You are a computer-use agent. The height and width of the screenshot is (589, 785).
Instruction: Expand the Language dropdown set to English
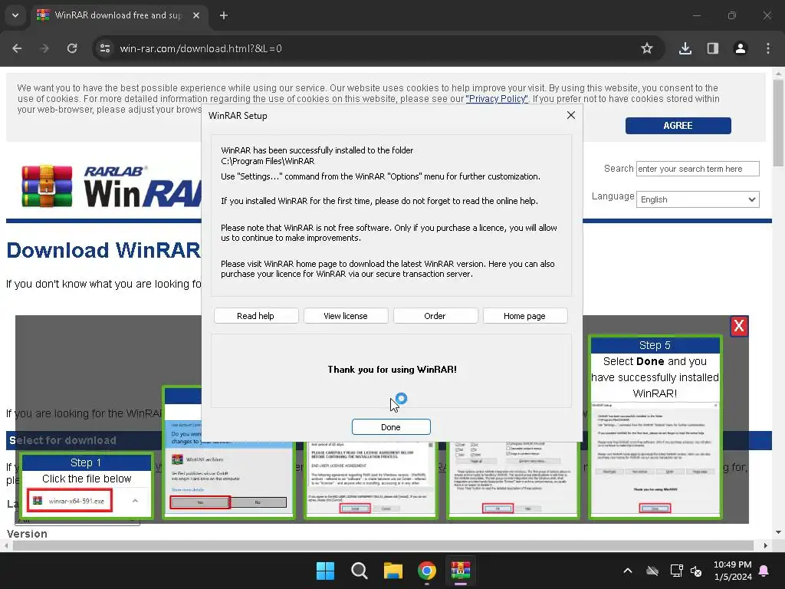click(698, 199)
